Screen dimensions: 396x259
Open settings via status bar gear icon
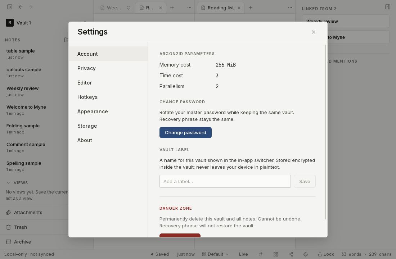pyautogui.click(x=306, y=254)
